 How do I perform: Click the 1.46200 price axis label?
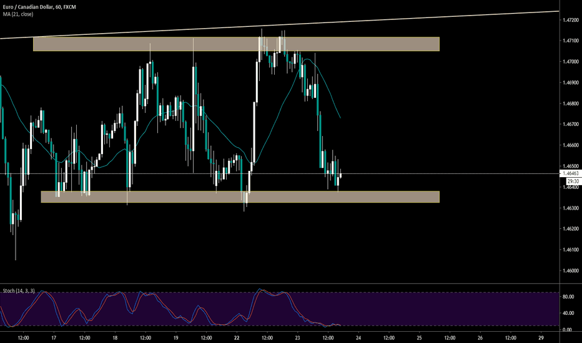[571, 229]
